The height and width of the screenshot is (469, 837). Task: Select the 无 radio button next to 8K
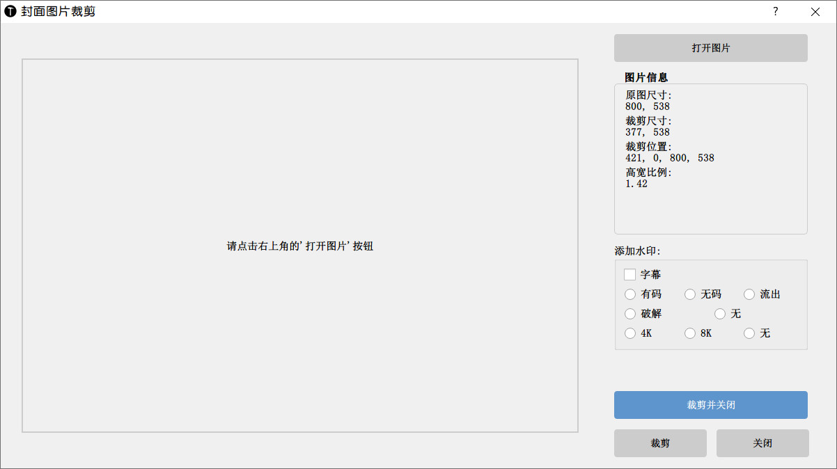coord(749,333)
